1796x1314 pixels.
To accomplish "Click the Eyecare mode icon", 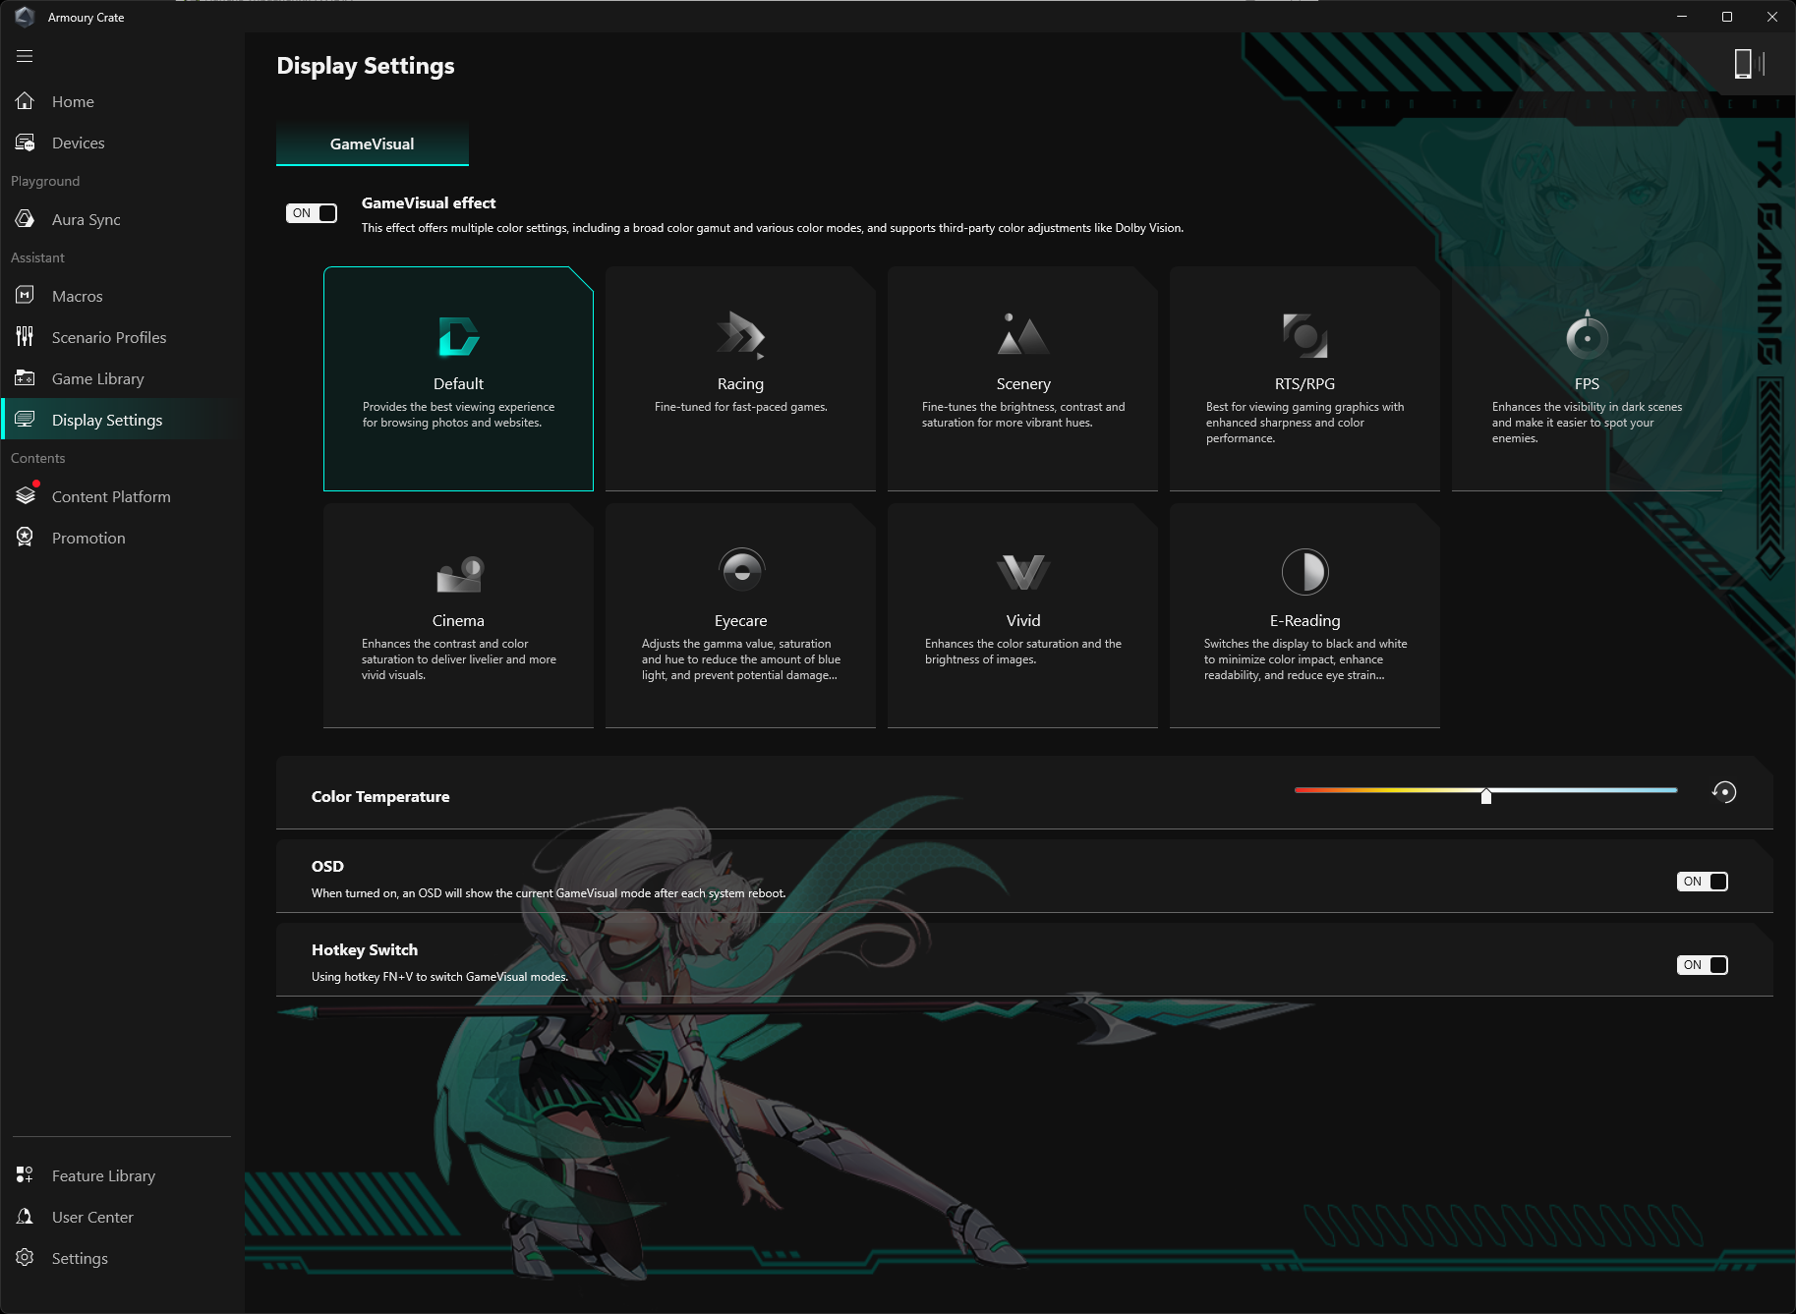I will [x=741, y=571].
